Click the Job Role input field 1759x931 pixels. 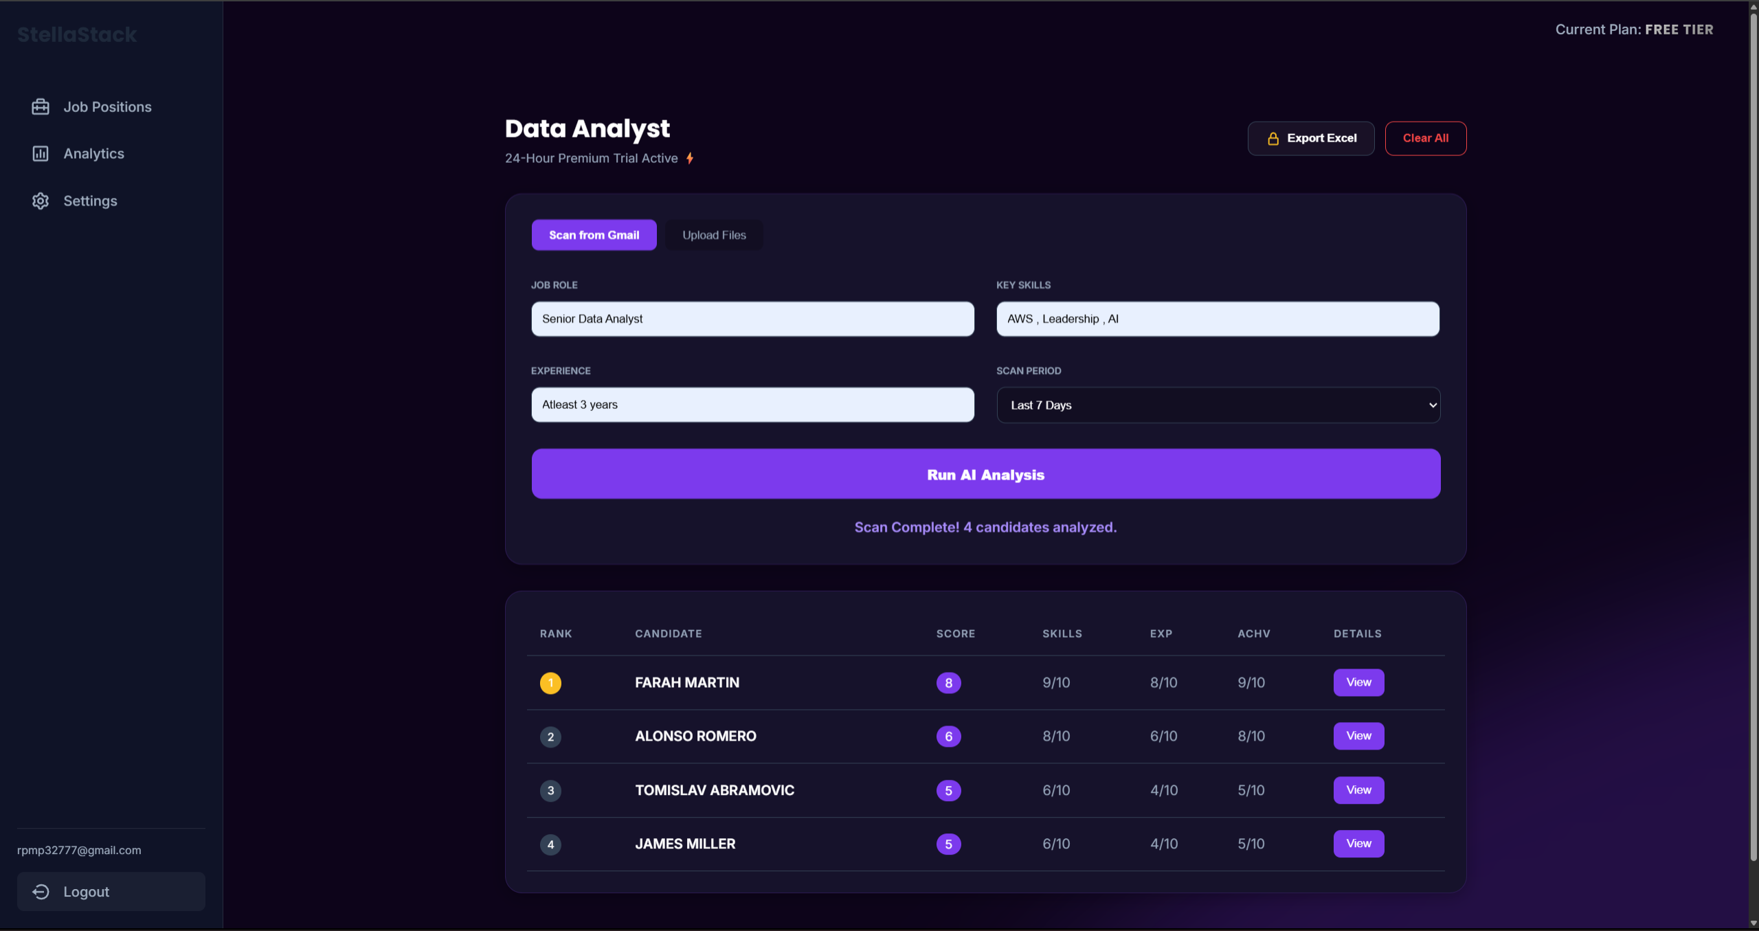pyautogui.click(x=752, y=318)
